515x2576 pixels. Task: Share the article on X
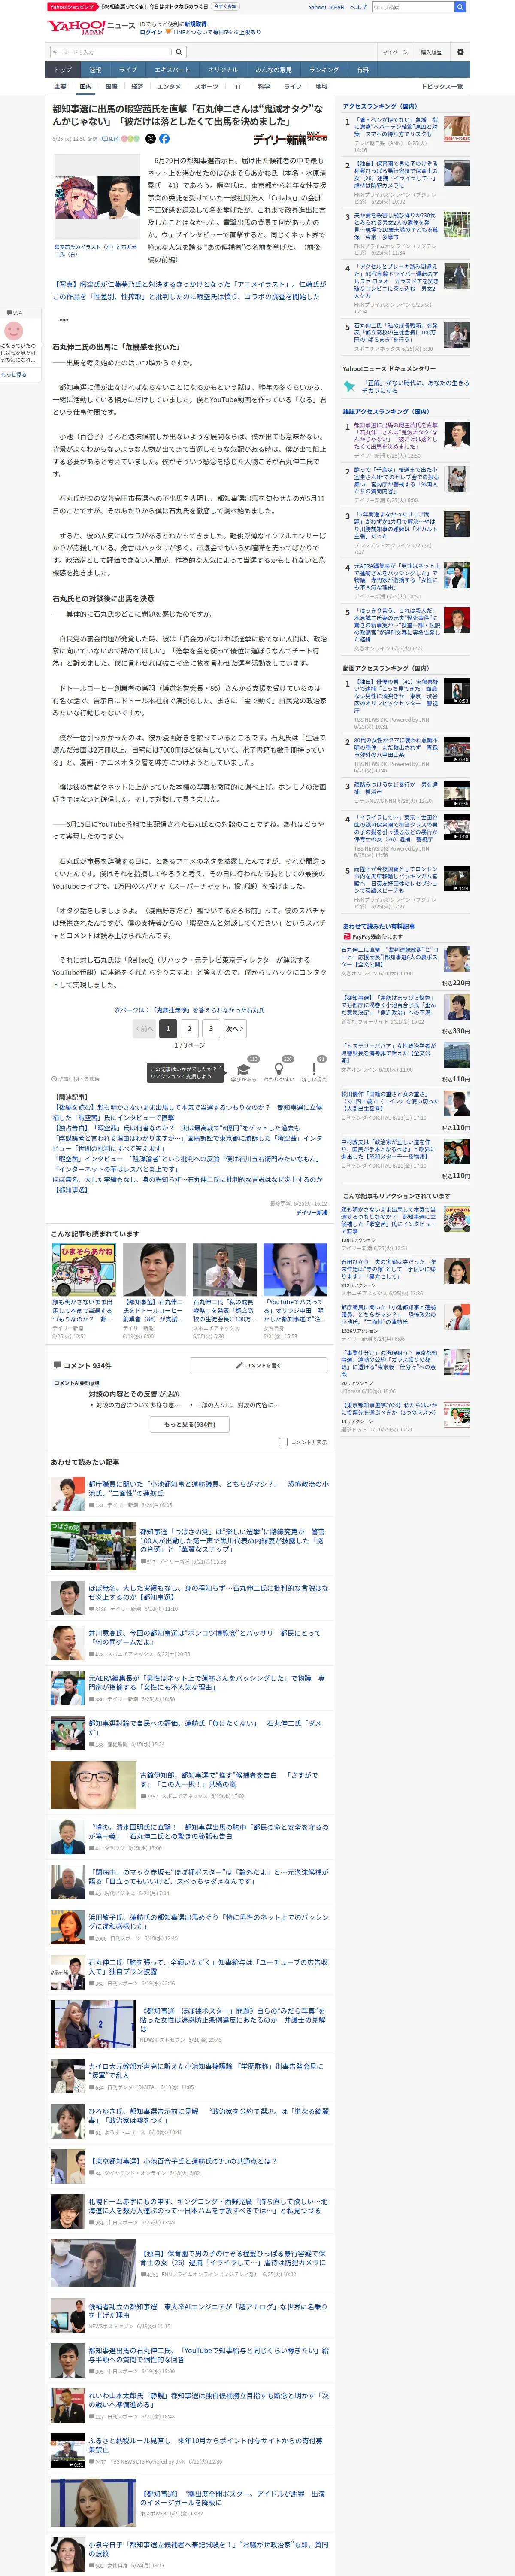(151, 139)
